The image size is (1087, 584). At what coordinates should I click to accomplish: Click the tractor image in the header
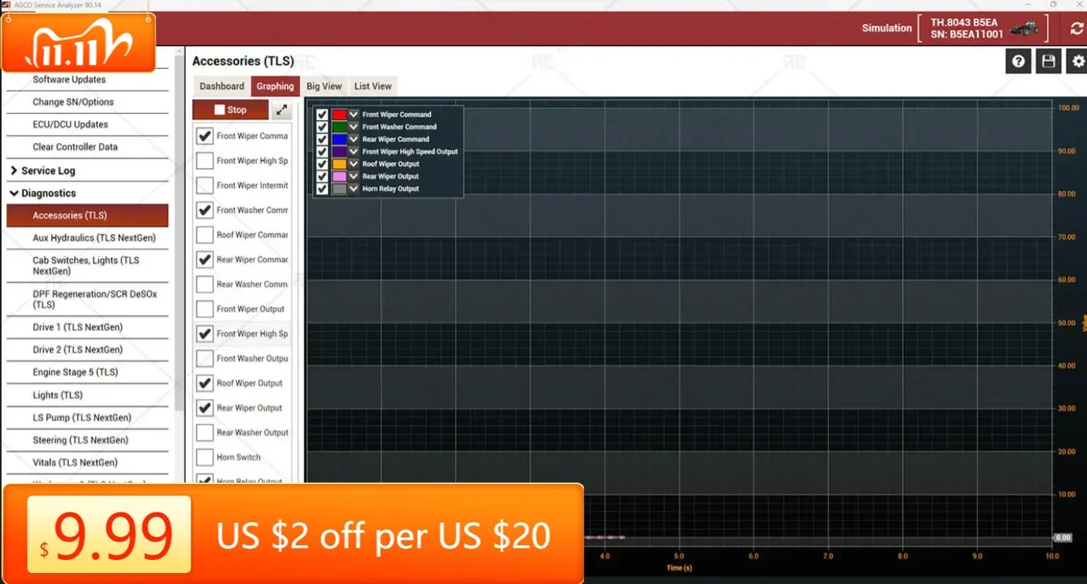[x=1024, y=28]
